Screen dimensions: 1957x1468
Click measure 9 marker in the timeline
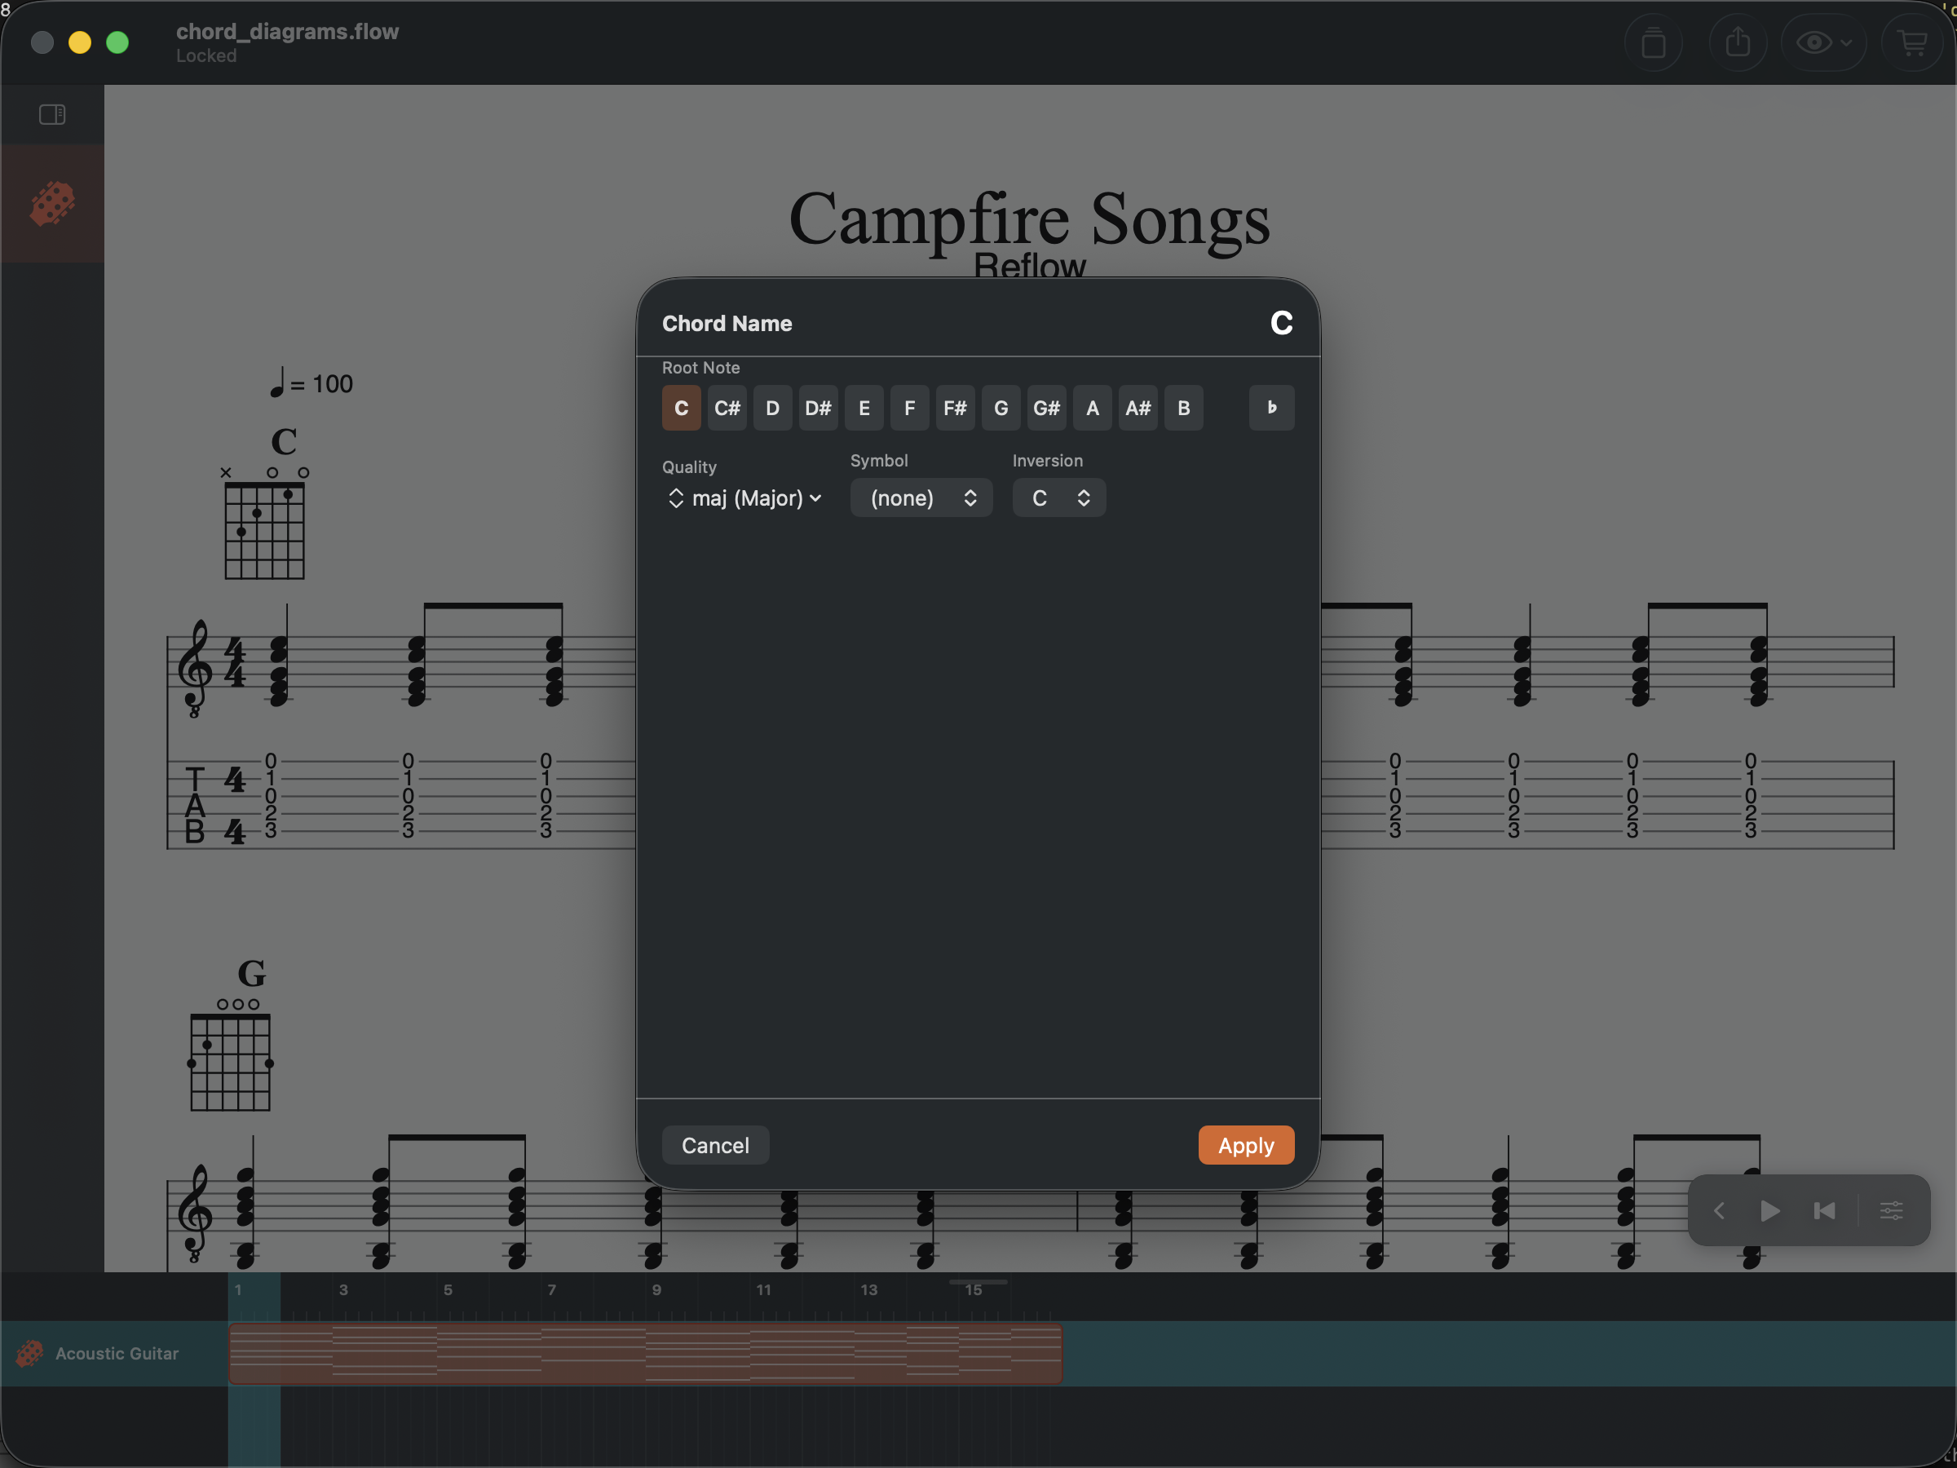tap(656, 1290)
